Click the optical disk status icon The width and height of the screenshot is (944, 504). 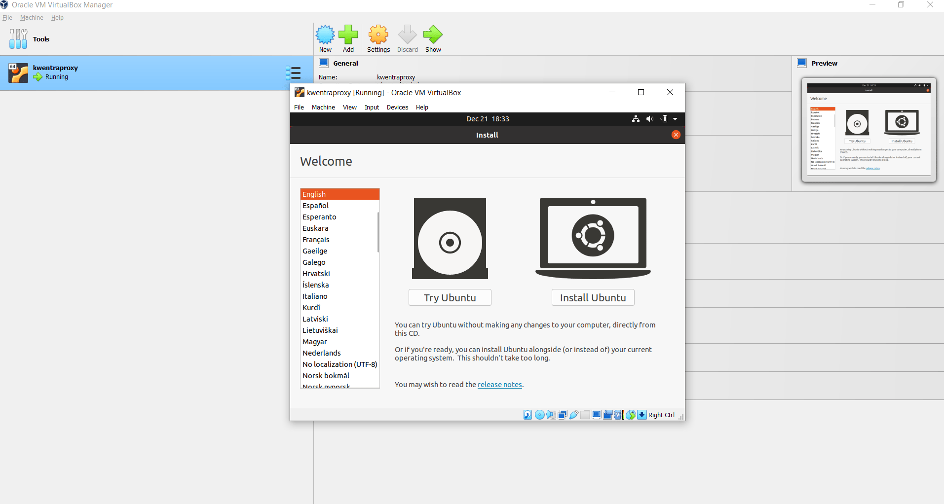pyautogui.click(x=539, y=415)
